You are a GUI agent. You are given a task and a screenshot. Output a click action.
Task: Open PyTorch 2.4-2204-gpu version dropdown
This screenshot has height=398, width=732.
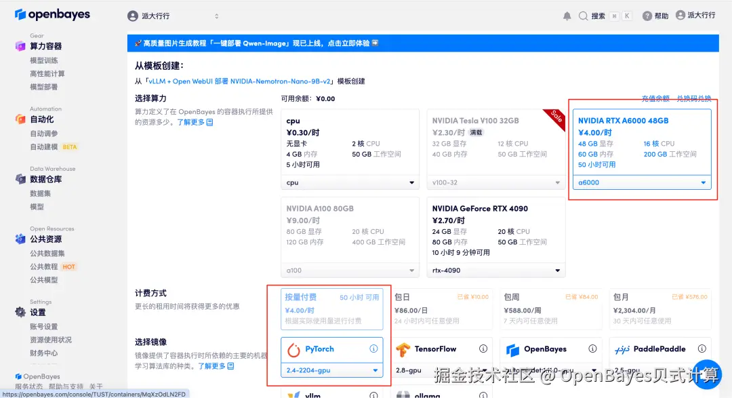click(x=332, y=370)
